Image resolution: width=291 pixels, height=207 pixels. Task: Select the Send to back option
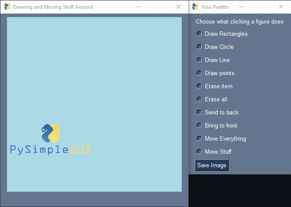199,112
